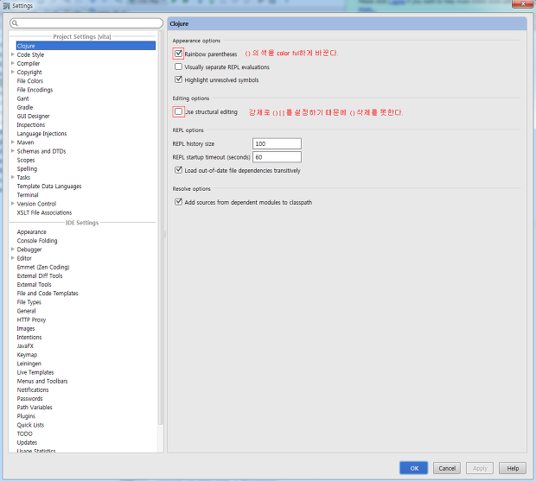Open Path Variables settings

(35, 408)
